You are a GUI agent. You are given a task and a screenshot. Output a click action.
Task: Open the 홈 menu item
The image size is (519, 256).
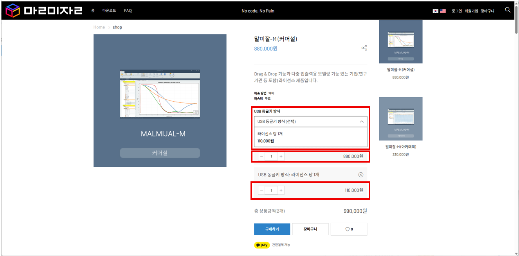(93, 11)
